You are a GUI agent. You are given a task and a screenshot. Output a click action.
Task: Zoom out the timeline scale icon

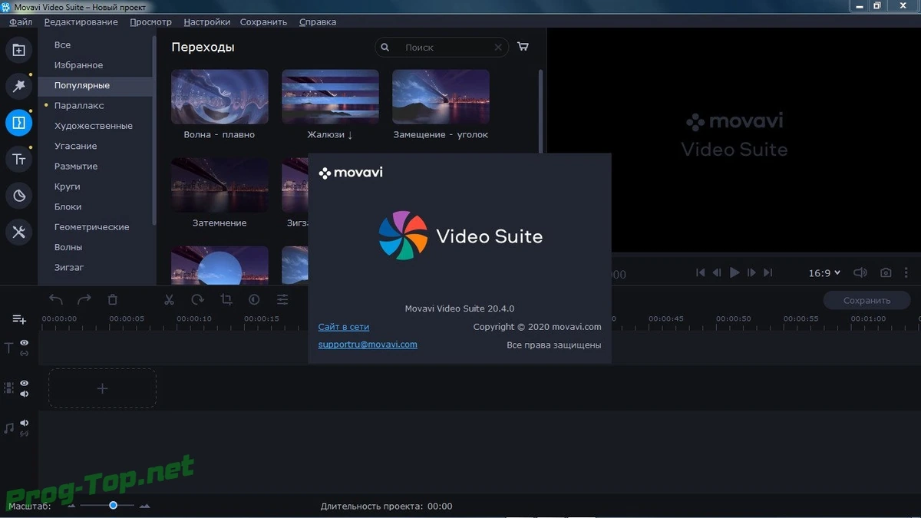[x=71, y=506]
